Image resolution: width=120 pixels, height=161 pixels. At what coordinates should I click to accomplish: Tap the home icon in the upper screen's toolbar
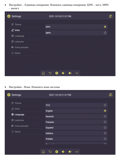[x=43, y=73]
